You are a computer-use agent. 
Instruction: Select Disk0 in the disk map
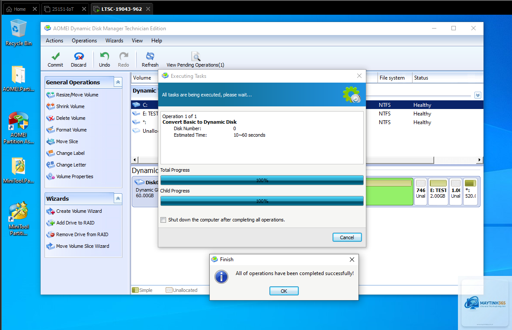click(x=146, y=192)
